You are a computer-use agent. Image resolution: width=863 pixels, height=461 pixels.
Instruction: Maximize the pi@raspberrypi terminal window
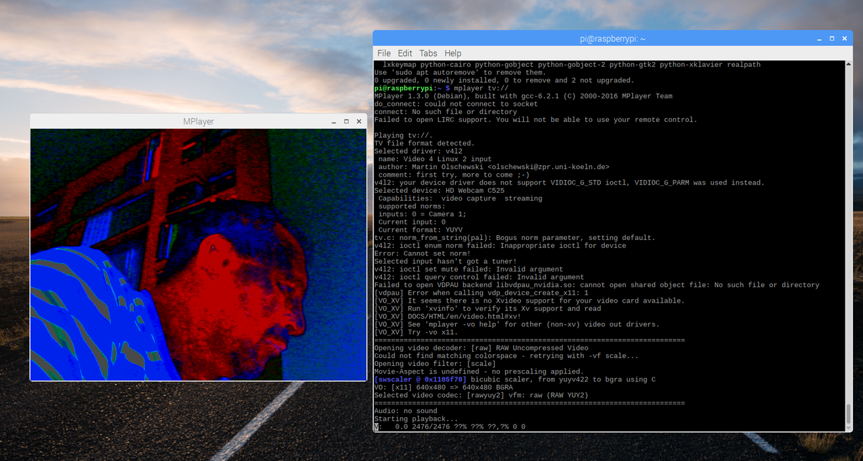tap(832, 38)
